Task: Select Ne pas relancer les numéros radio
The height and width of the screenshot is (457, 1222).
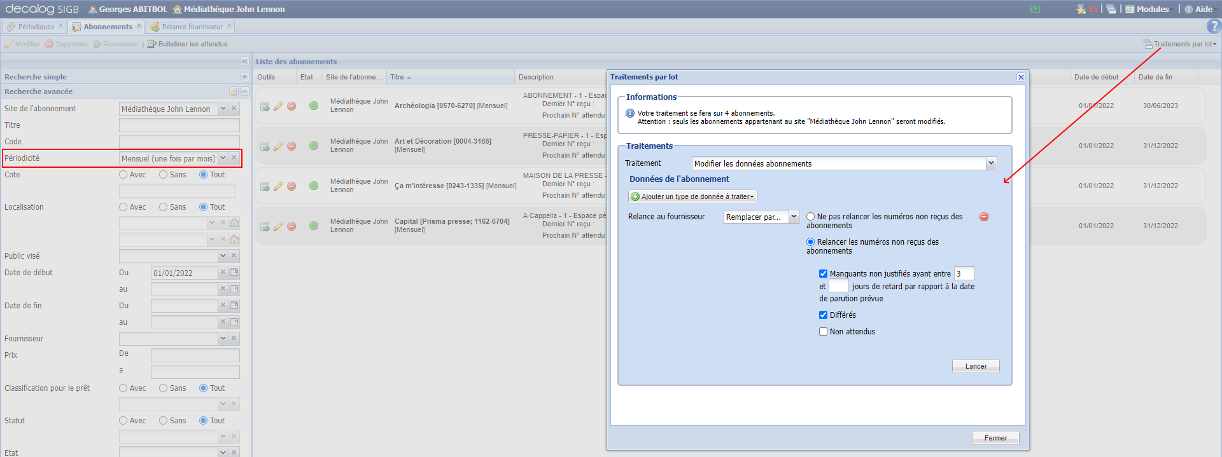Action: pos(811,217)
